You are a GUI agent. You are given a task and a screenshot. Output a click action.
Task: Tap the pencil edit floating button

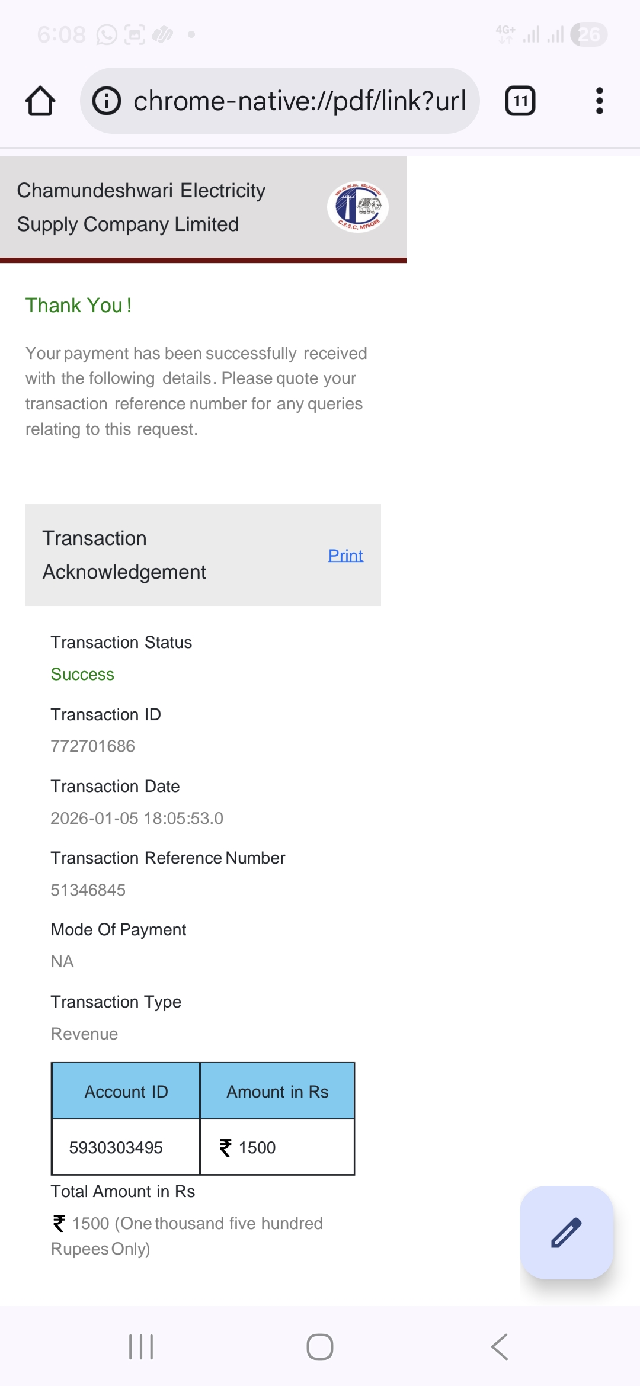pyautogui.click(x=567, y=1233)
